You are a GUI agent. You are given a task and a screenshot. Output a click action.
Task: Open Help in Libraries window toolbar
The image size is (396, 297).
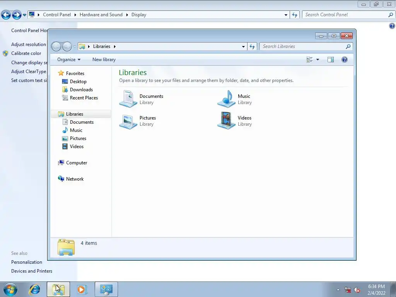345,60
